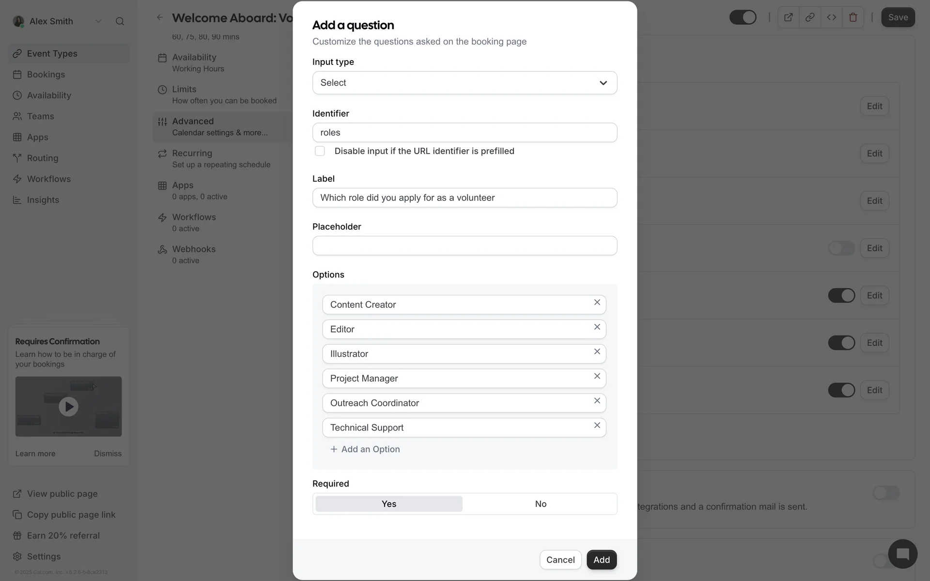Remove the Content Creator option
The height and width of the screenshot is (581, 930).
coord(597,303)
